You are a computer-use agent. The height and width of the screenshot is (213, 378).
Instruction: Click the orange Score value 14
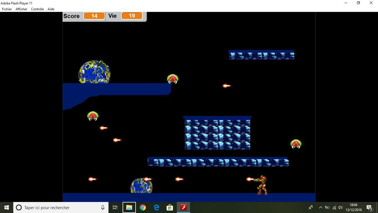[x=94, y=16]
